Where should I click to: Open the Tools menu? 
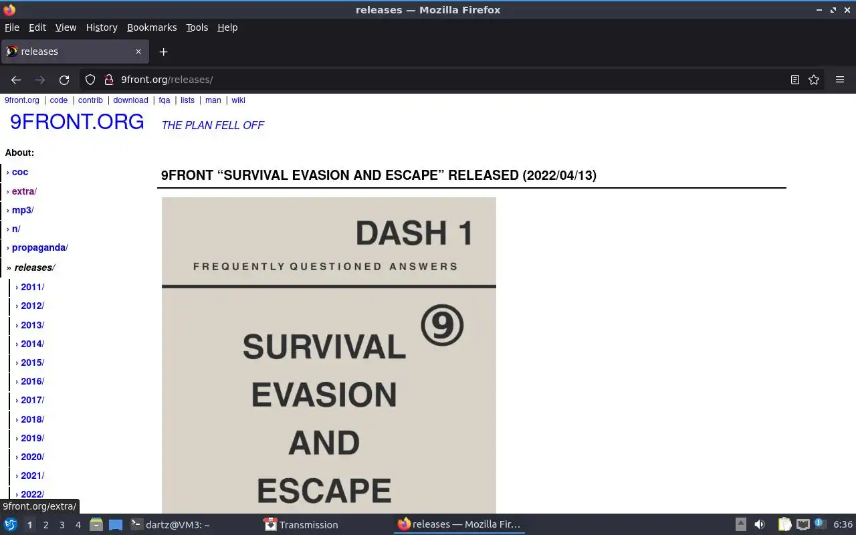pos(197,27)
